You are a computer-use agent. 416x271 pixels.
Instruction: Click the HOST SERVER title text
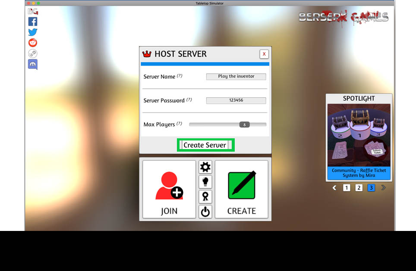click(180, 54)
